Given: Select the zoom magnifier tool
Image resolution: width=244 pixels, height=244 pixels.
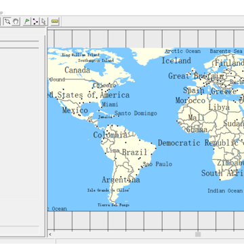Looking at the screenshot, I should [7, 22].
